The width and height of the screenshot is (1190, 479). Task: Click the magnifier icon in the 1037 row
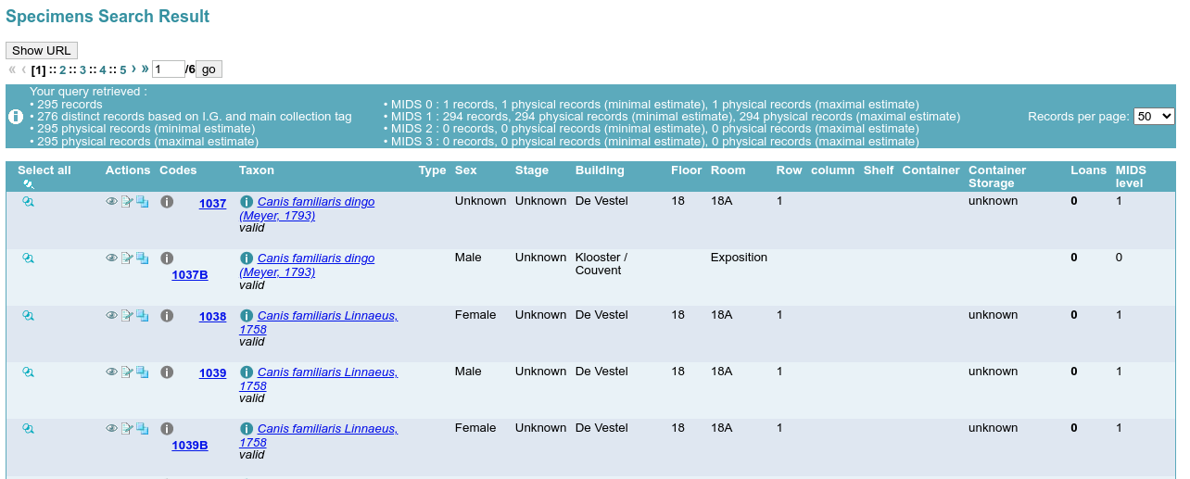(x=29, y=202)
